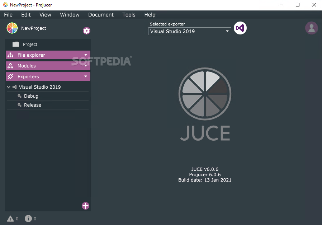Viewport: 322px width, 225px height.
Task: Click the Projucer title bar app icon
Action: click(5, 5)
